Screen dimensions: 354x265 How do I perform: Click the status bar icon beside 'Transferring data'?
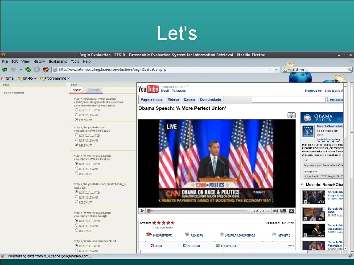coord(3,256)
